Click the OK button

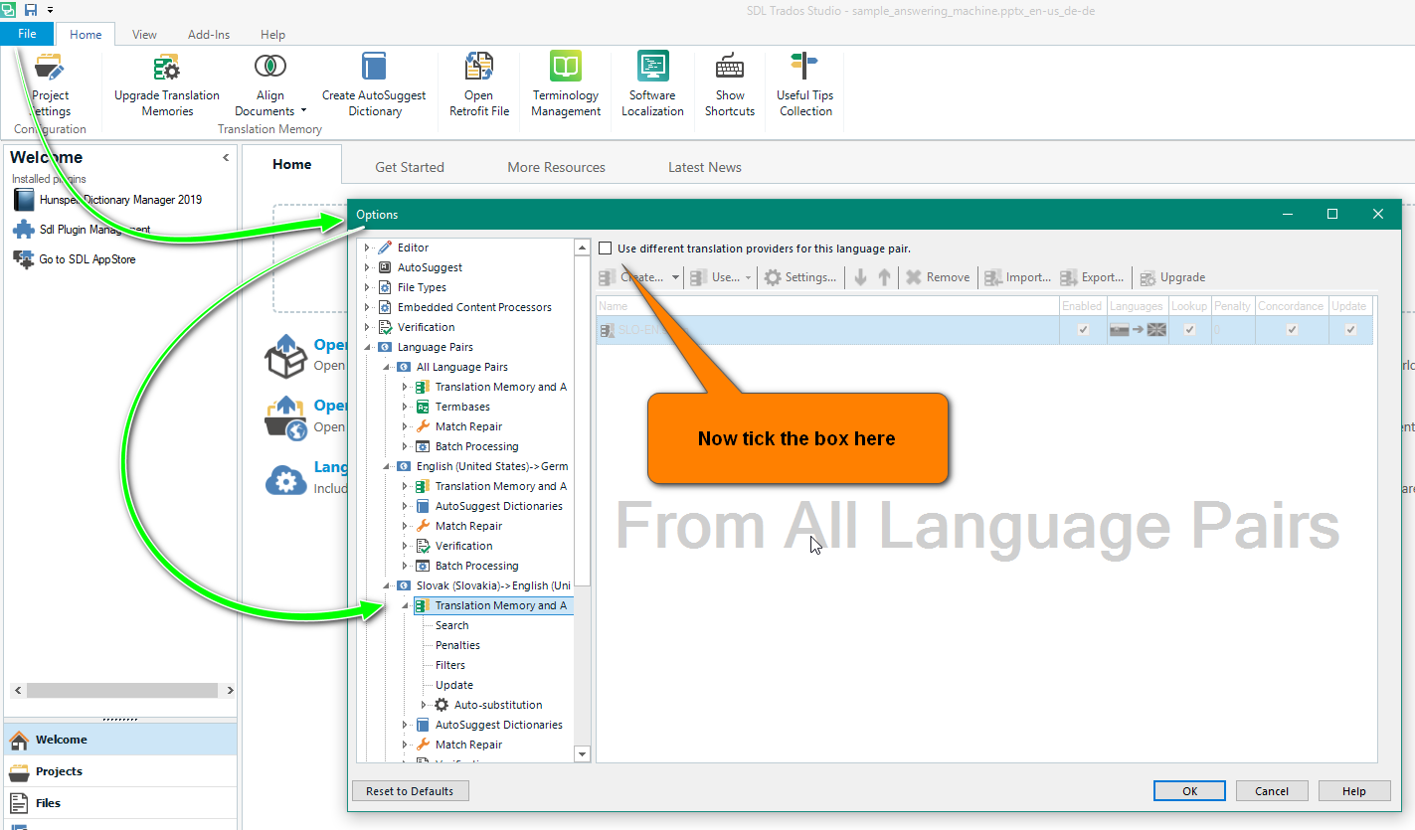coord(1190,791)
